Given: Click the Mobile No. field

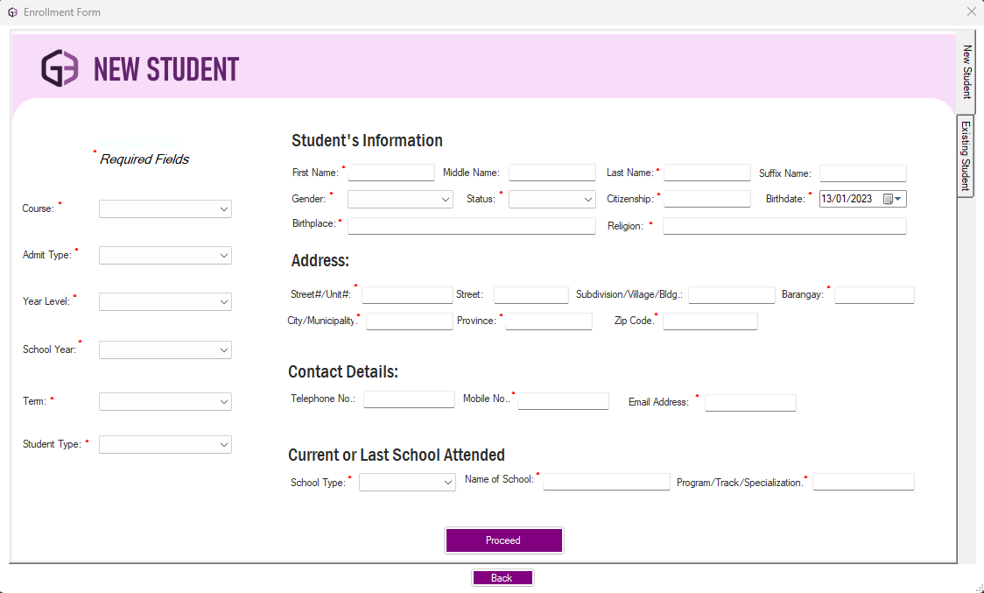Looking at the screenshot, I should [563, 401].
